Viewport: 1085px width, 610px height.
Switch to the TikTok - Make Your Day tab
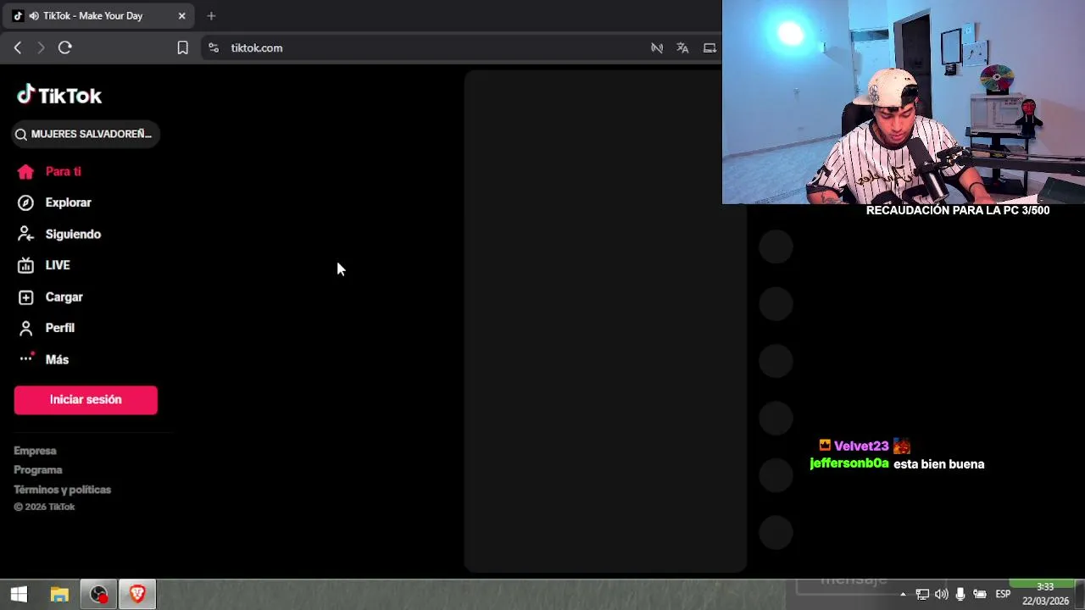(x=97, y=16)
